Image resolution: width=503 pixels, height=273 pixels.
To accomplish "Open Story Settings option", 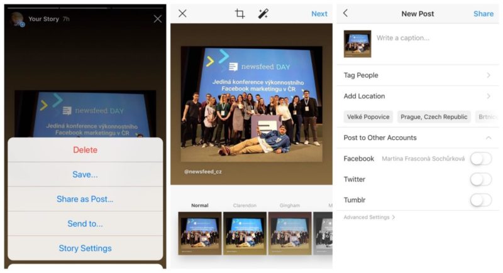I will [85, 249].
